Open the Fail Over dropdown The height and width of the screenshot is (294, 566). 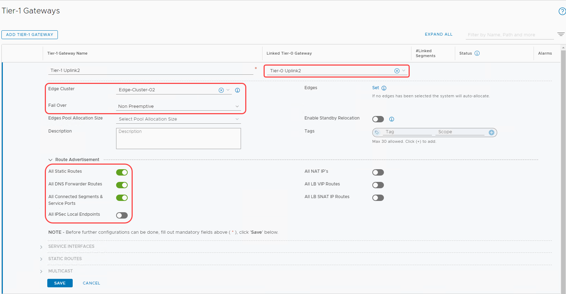click(179, 106)
